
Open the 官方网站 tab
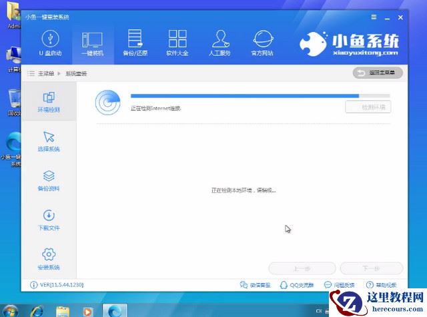click(262, 43)
